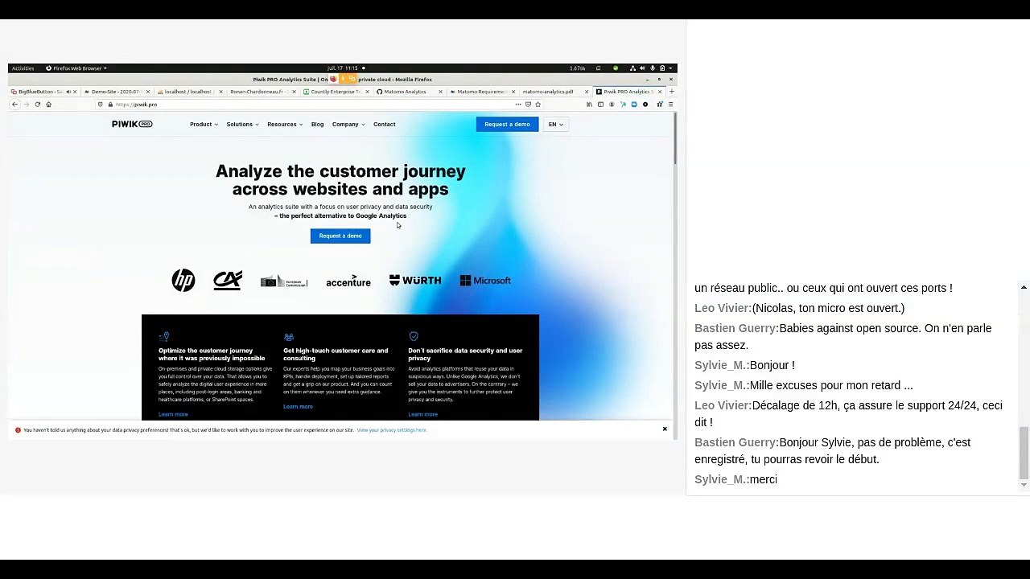Click the Würth logo
This screenshot has height=579, width=1030.
[415, 281]
